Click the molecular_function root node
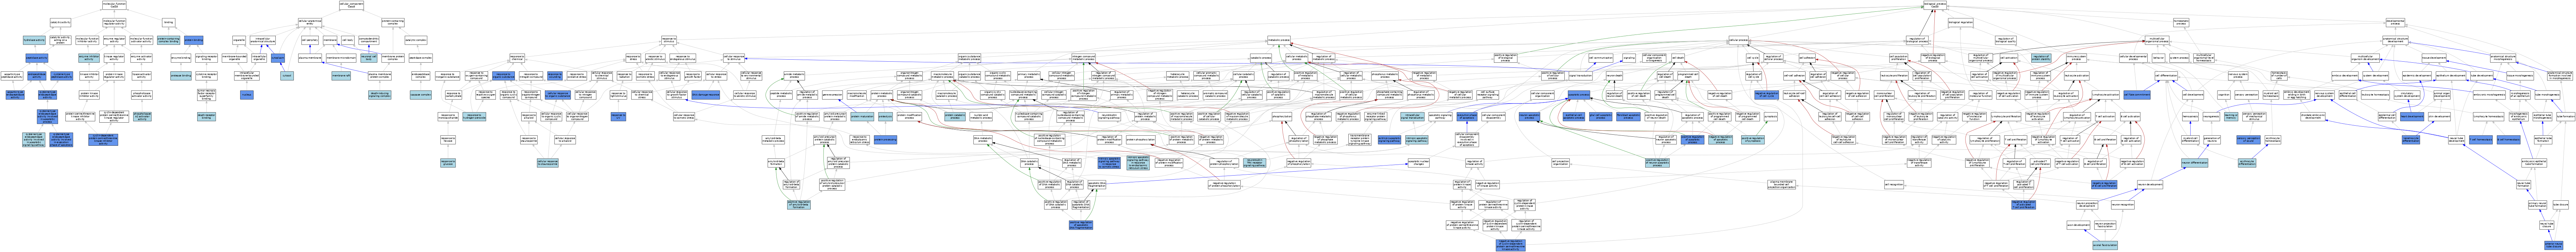The width and height of the screenshot is (2576, 252). coord(114,5)
